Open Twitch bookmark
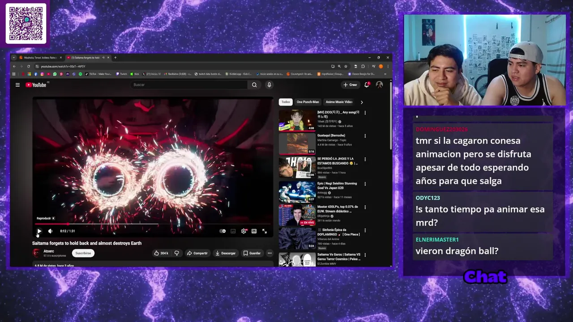The image size is (573, 322). (x=120, y=74)
